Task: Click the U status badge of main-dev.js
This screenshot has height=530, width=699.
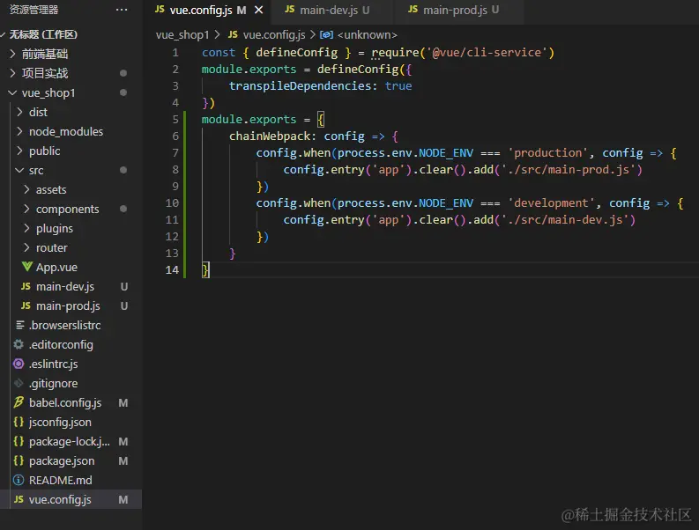Action: click(124, 287)
